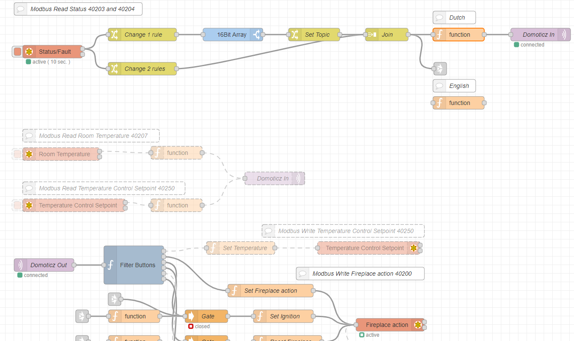The height and width of the screenshot is (341, 574).
Task: Select the Modbus Write Fireplace action 40200 comment
Action: point(360,274)
